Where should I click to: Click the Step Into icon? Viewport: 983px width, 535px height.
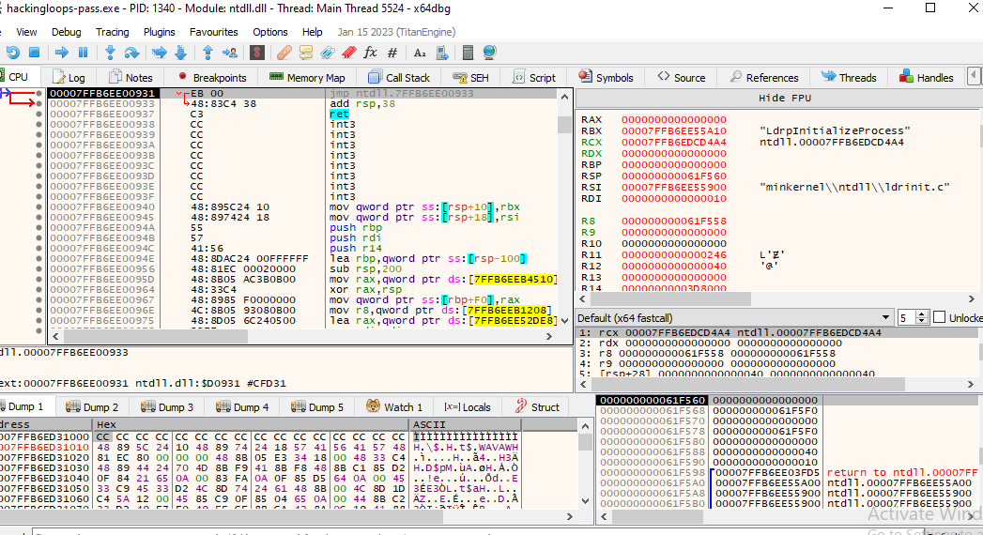(x=110, y=53)
